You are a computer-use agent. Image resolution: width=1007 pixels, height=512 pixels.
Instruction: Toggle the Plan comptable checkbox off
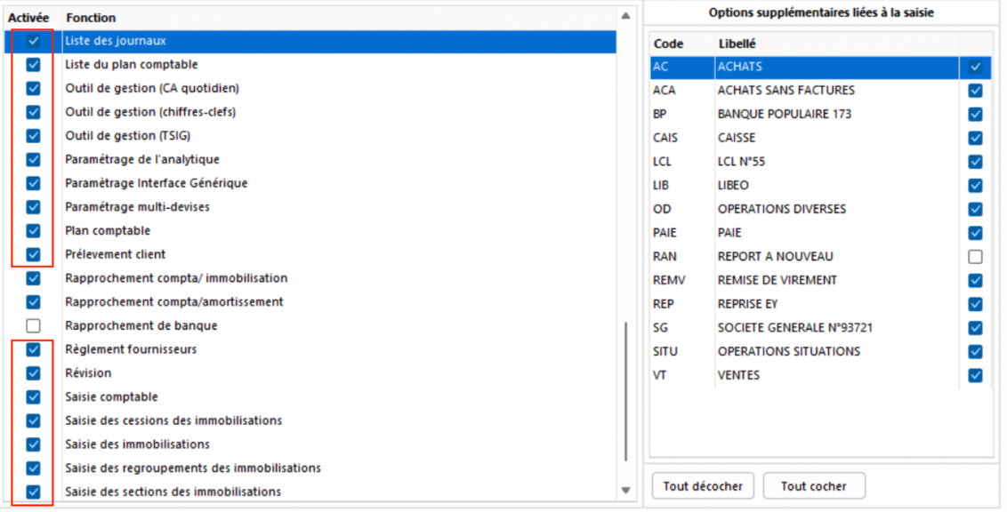point(33,231)
